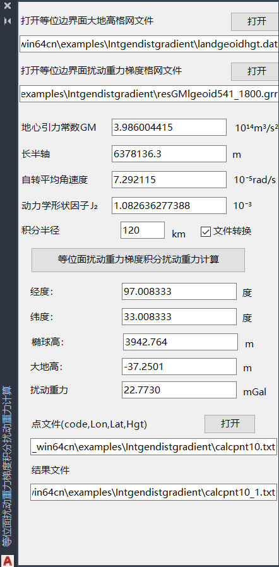Edit the integral radius 120 field
The image size is (279, 567).
[x=143, y=230]
